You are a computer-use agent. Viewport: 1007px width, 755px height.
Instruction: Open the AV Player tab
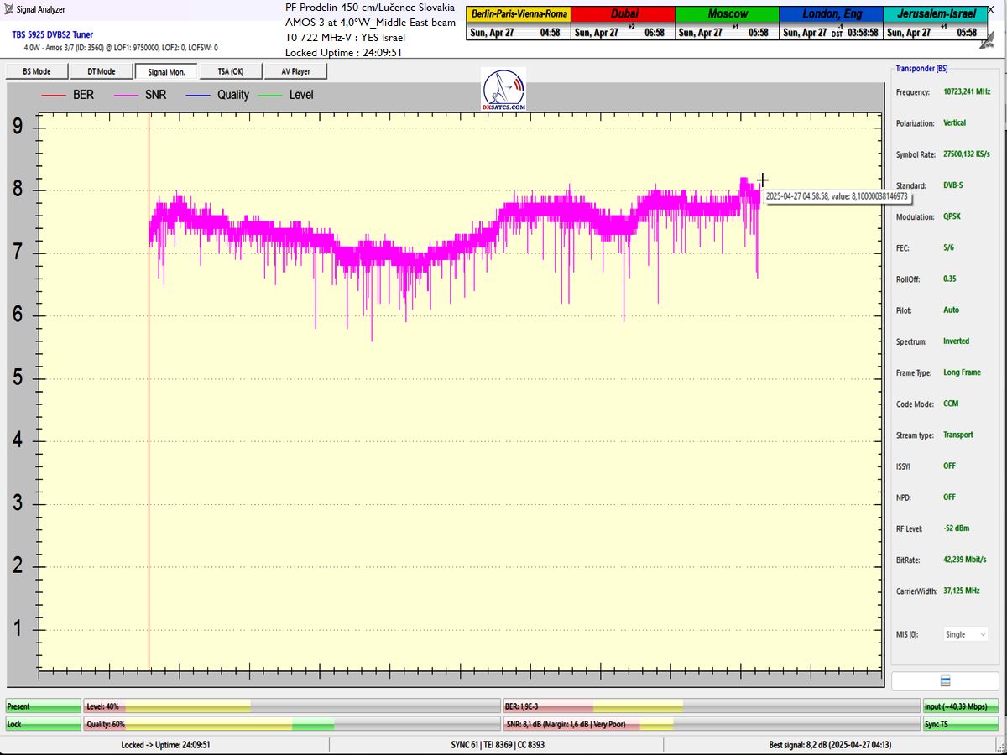point(295,72)
